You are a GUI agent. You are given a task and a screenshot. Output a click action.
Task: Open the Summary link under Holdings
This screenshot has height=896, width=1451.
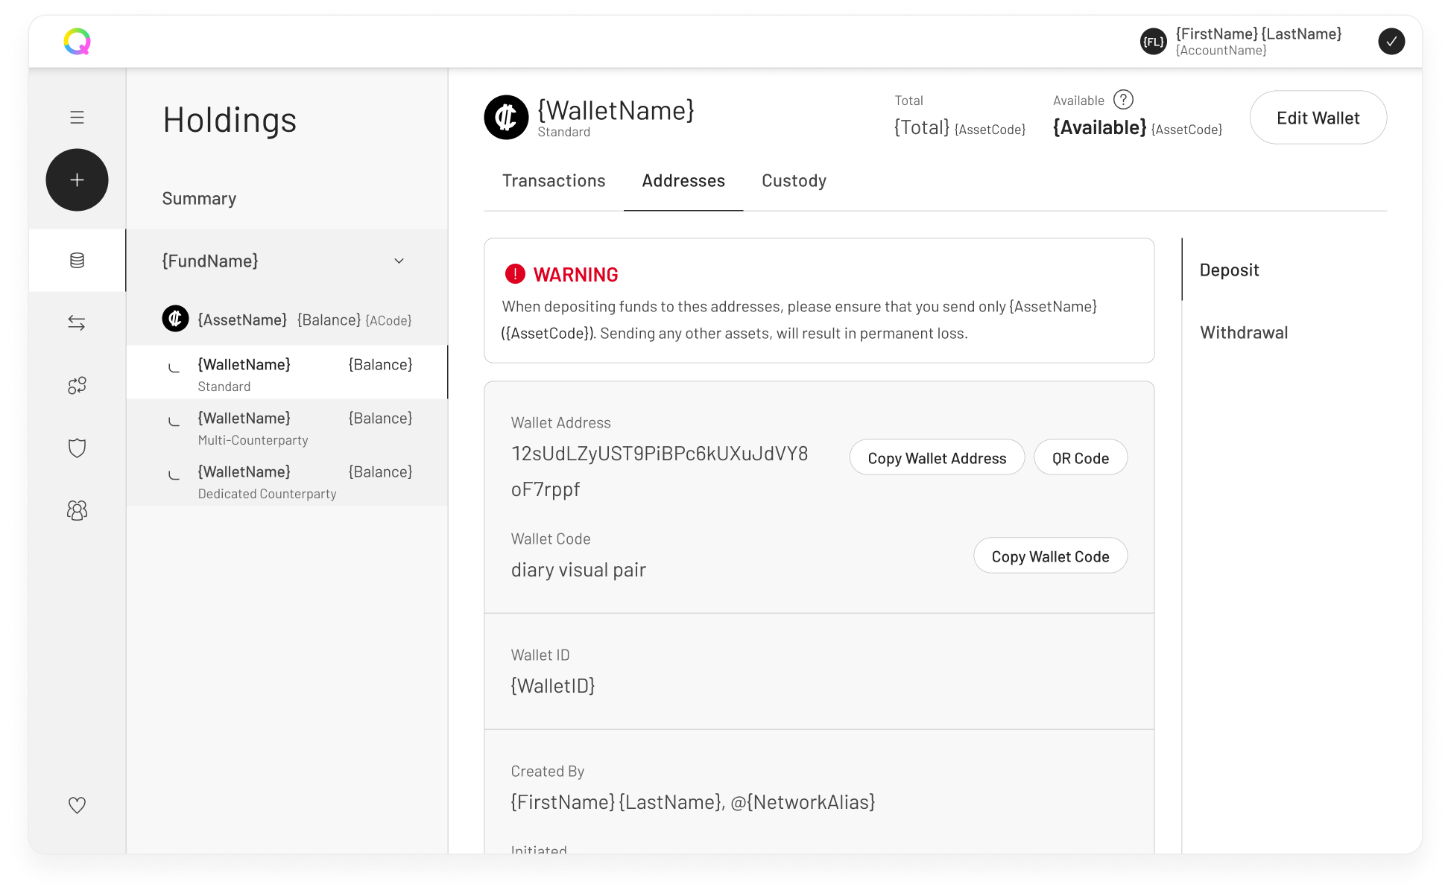(x=199, y=199)
